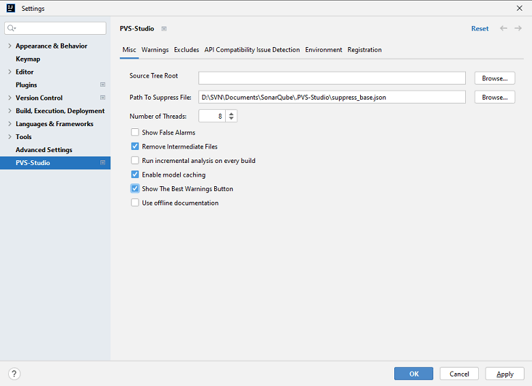The height and width of the screenshot is (386, 532).
Task: Expand the Editor settings tree node
Action: (x=9, y=72)
